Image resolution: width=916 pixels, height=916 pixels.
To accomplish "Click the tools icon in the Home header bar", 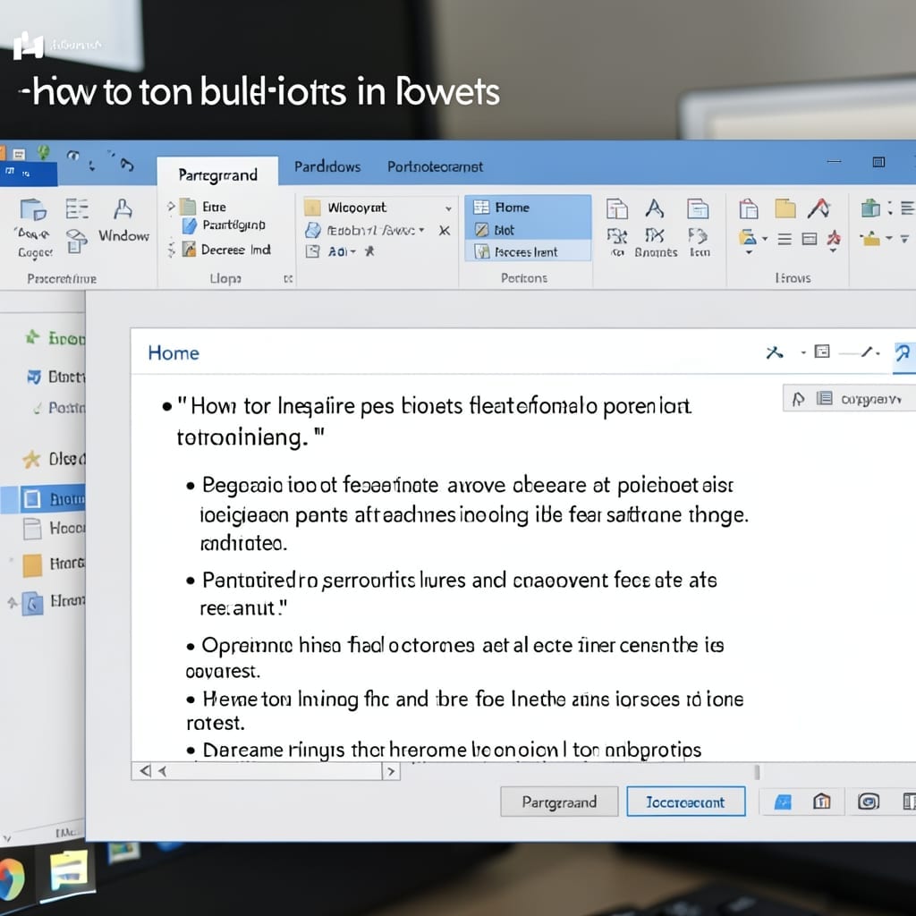I will click(774, 352).
